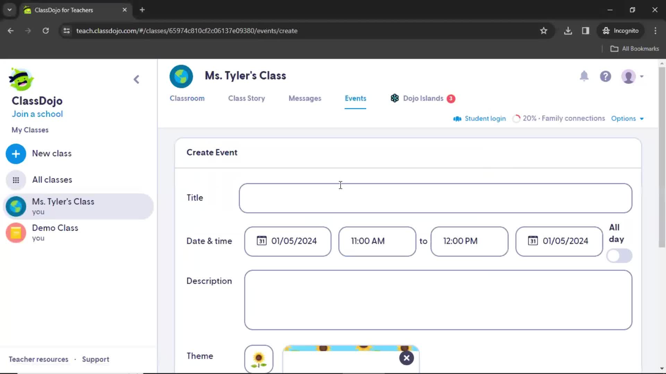The width and height of the screenshot is (666, 374).
Task: Open the 12:00 PM end time dropdown
Action: 469,241
